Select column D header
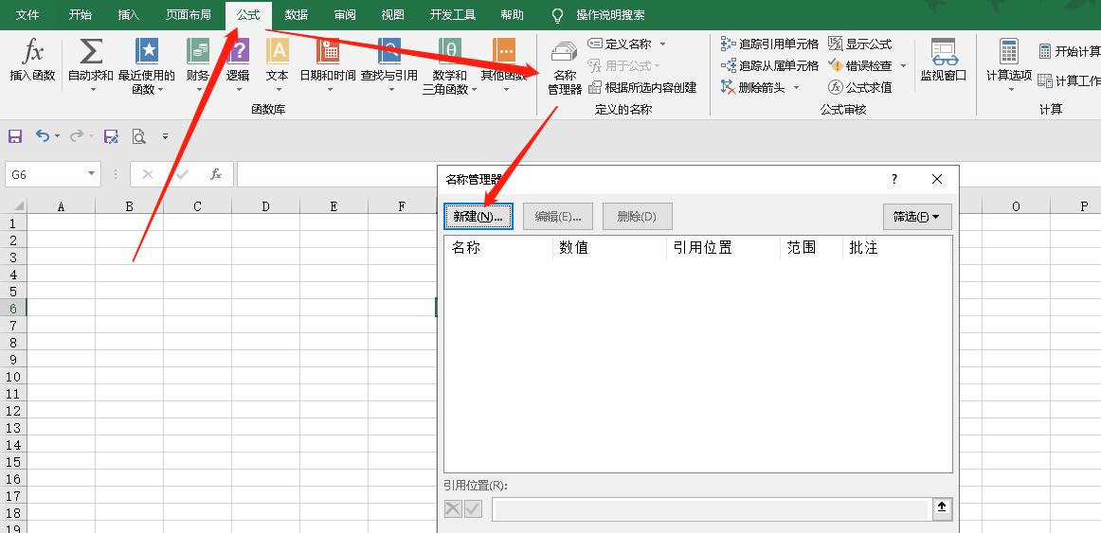 265,206
